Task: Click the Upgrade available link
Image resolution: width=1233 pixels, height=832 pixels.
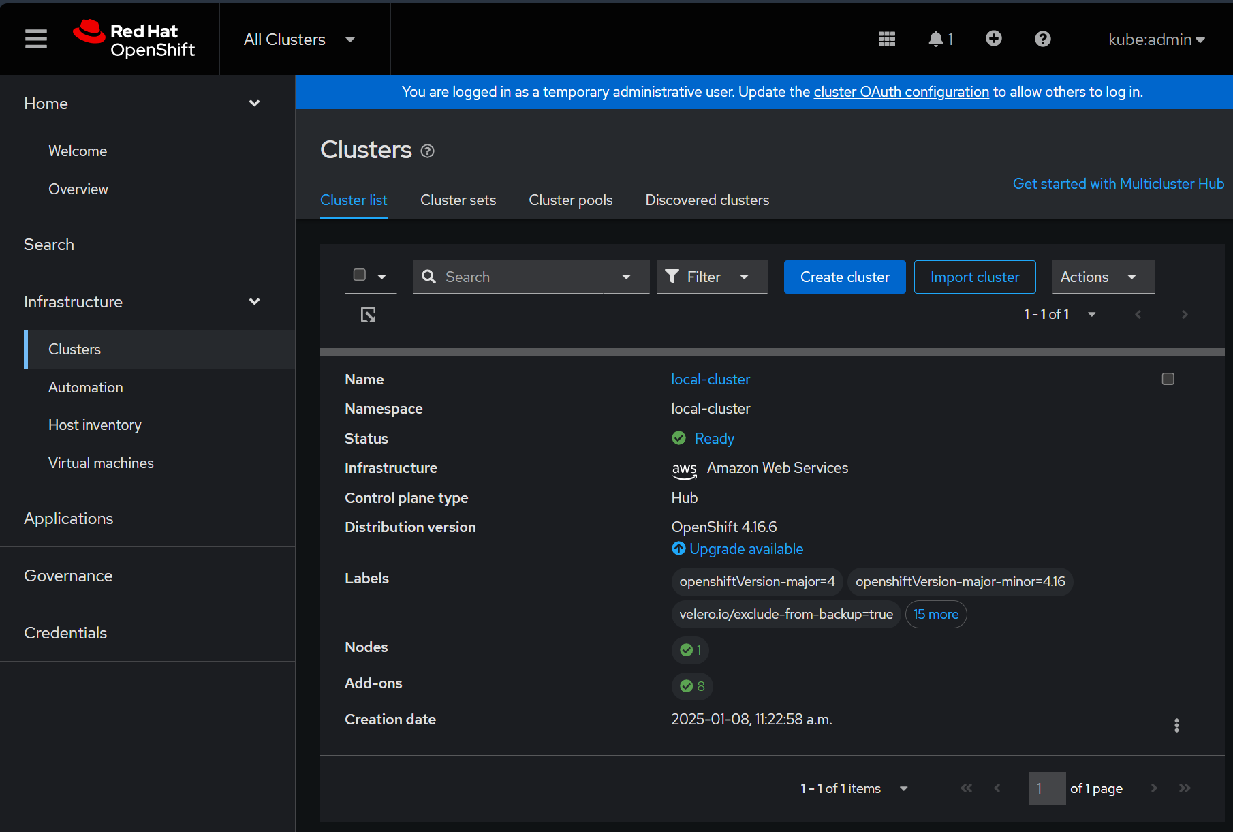Action: (x=747, y=549)
